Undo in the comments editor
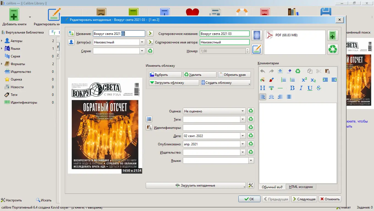The width and height of the screenshot is (374, 211). pos(263,71)
